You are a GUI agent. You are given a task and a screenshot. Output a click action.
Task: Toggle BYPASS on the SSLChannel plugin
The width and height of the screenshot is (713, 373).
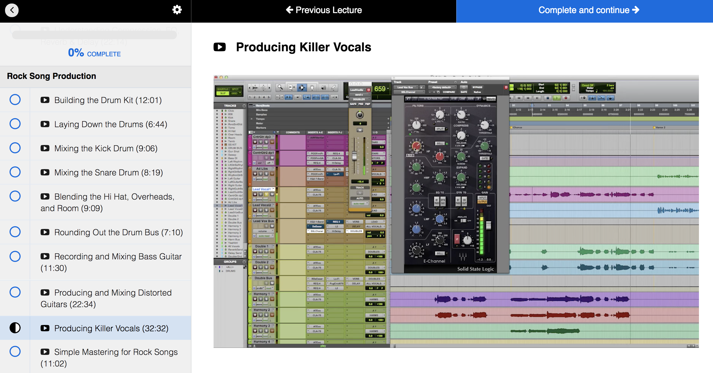coord(477,87)
